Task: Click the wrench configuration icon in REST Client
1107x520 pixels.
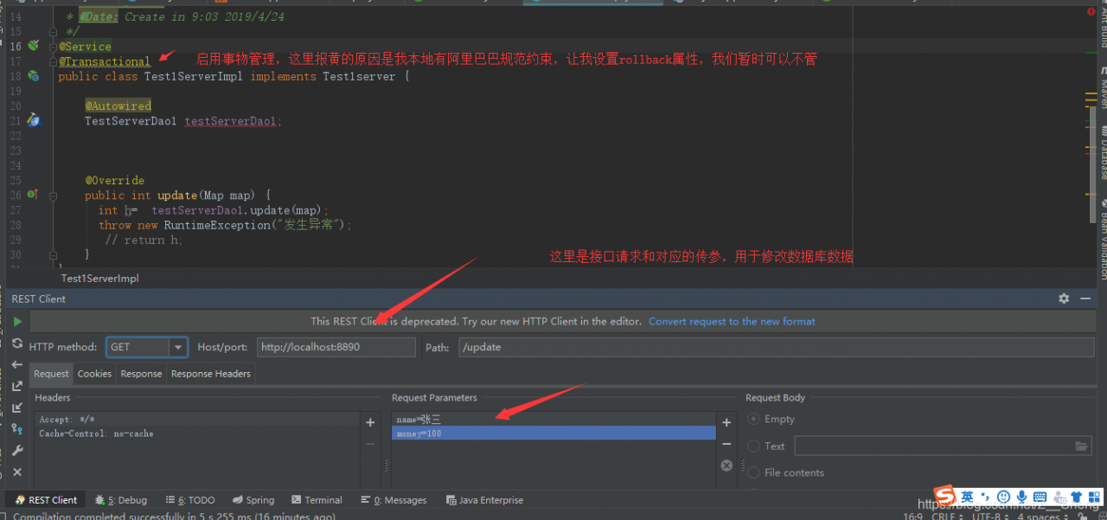Action: (16, 451)
